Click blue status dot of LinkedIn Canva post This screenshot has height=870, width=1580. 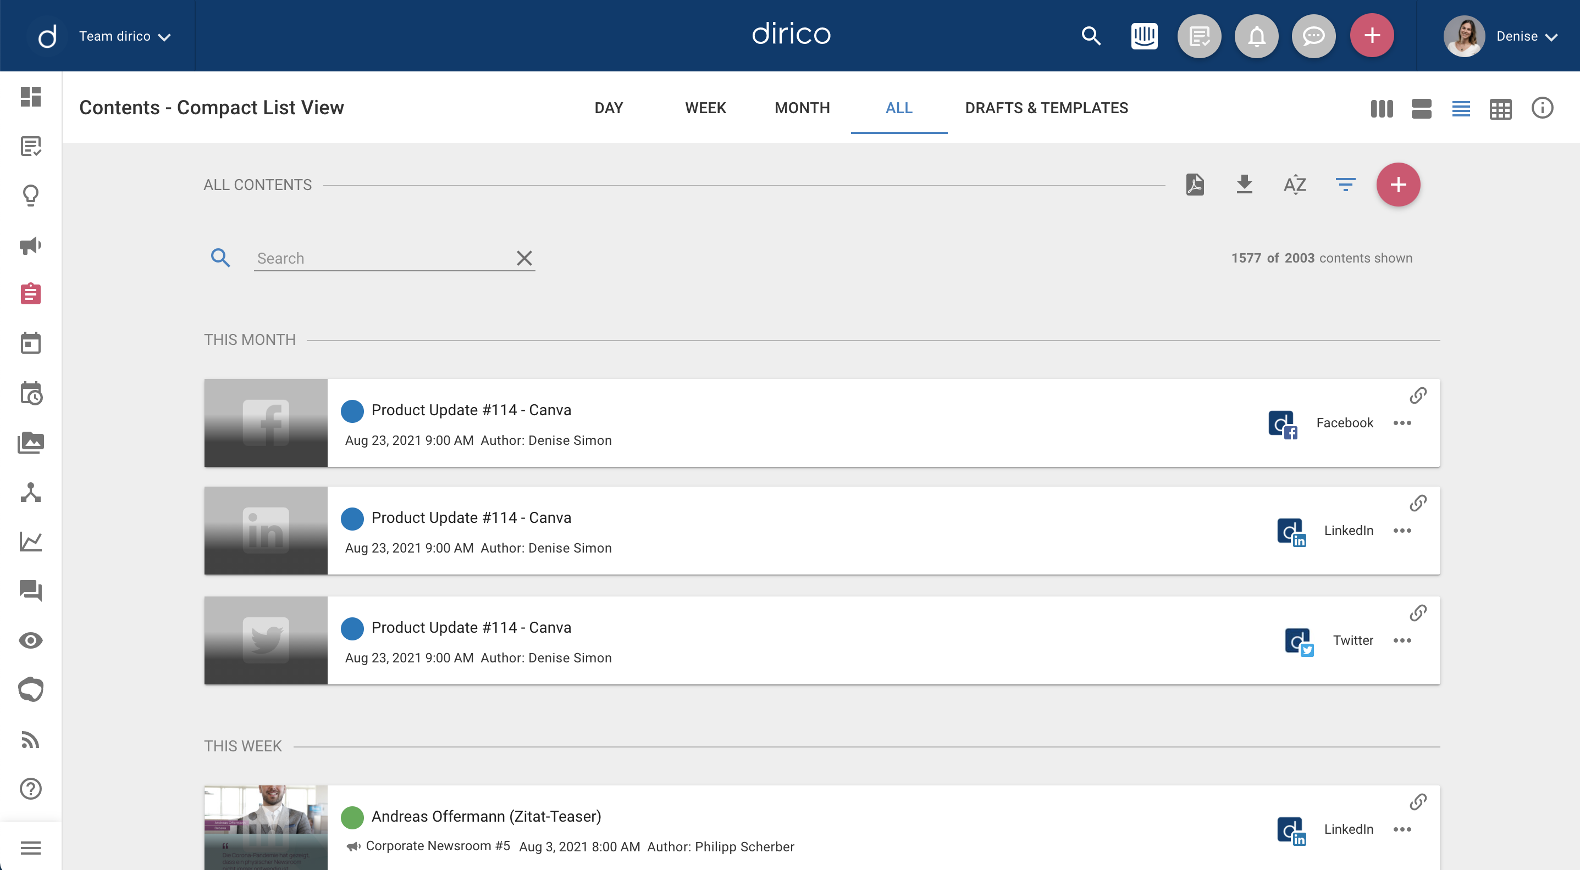[x=352, y=518]
